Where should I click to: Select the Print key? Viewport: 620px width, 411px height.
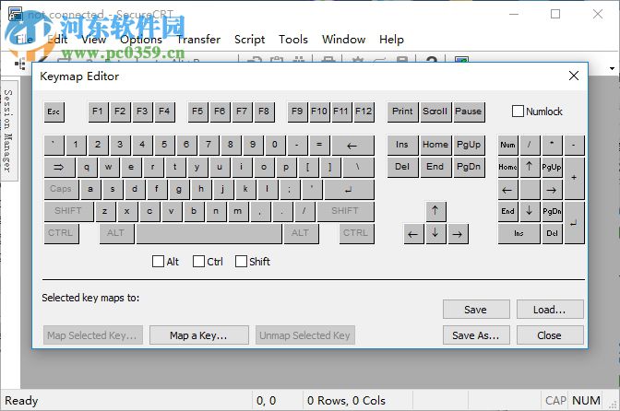click(x=402, y=112)
